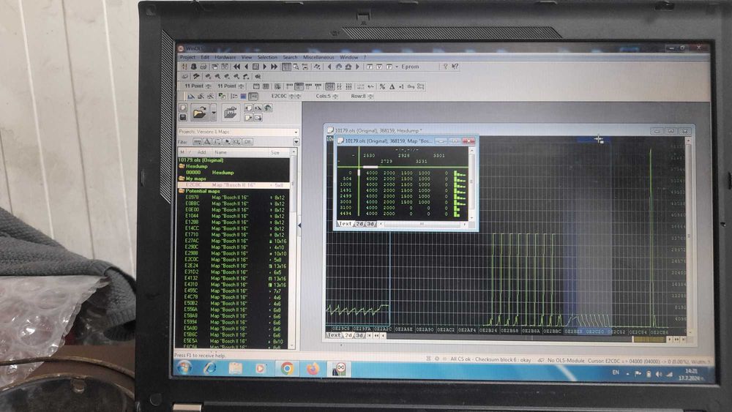The width and height of the screenshot is (732, 412).
Task: Select map E31D2 sized 6x5
Action: [235, 272]
